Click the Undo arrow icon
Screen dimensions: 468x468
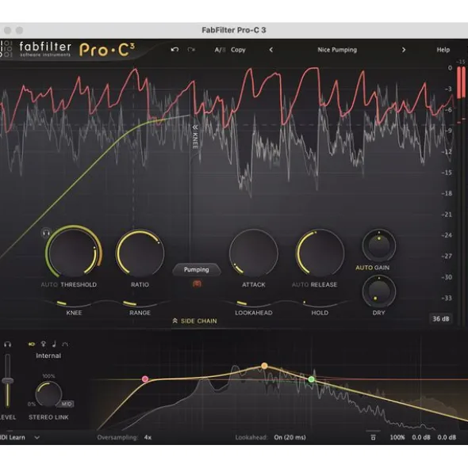(x=175, y=50)
